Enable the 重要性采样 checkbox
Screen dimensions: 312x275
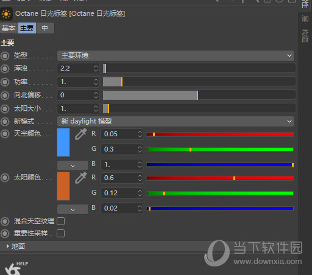(x=61, y=234)
